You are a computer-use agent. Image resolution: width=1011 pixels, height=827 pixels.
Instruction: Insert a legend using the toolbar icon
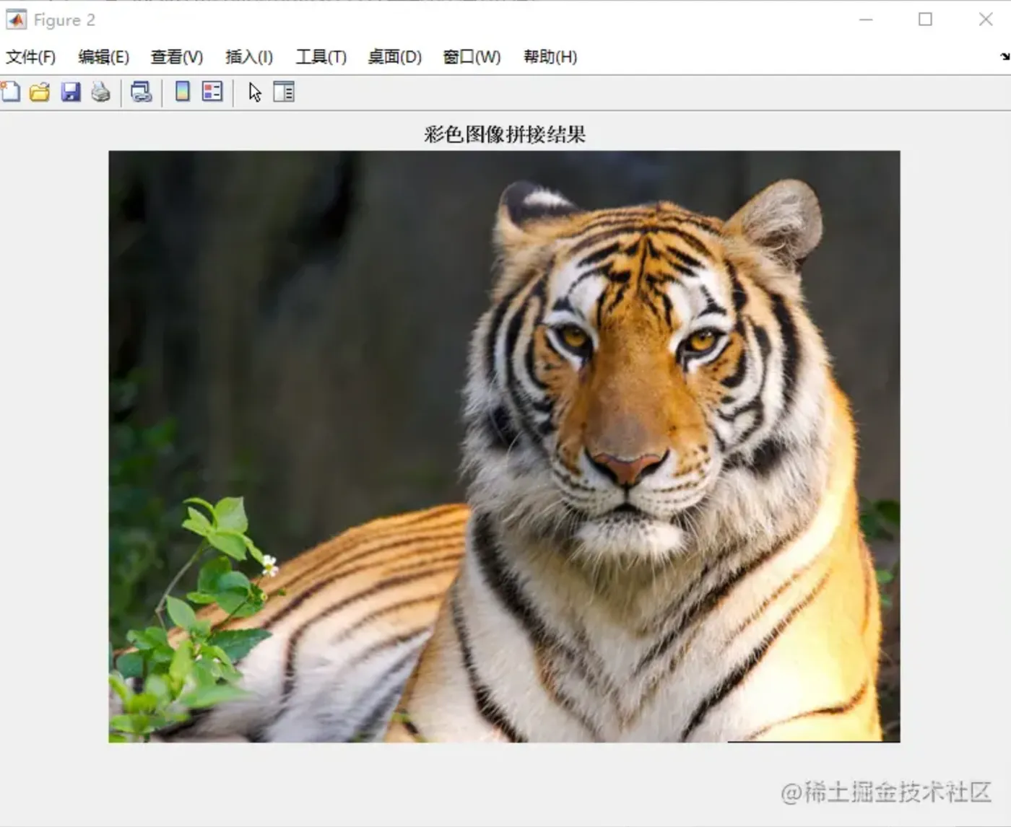212,91
